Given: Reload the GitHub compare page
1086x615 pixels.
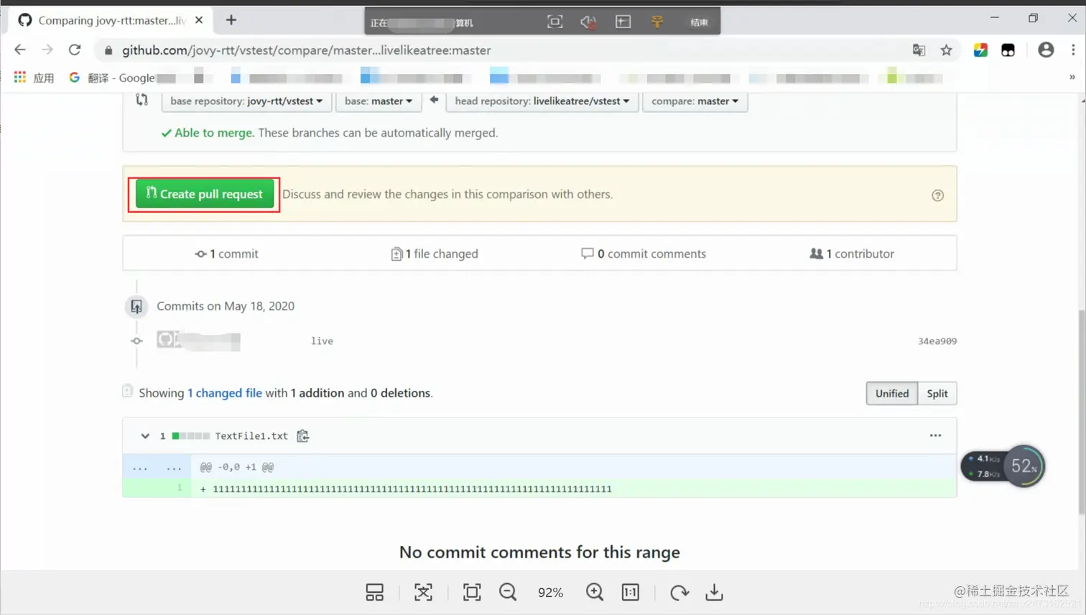Looking at the screenshot, I should pyautogui.click(x=75, y=50).
